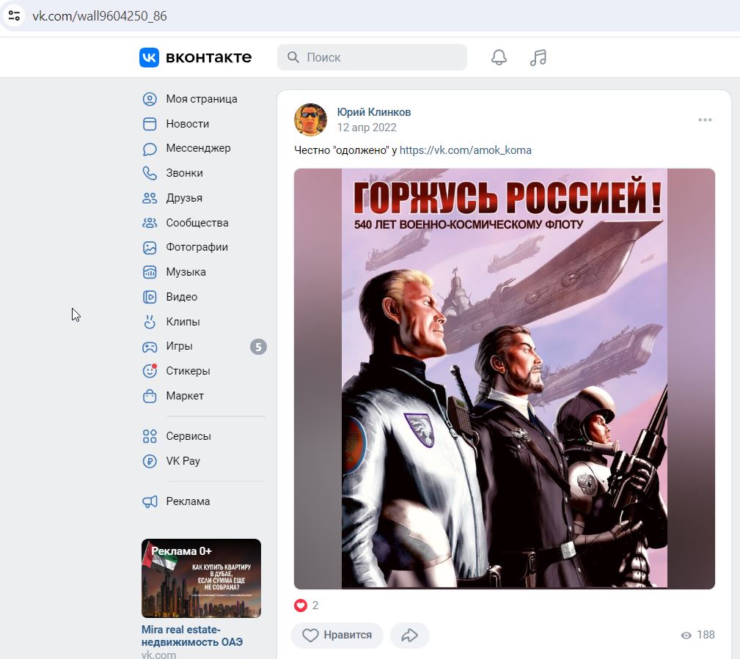740x659 pixels.
Task: Open the Клипы menu label
Action: click(183, 322)
